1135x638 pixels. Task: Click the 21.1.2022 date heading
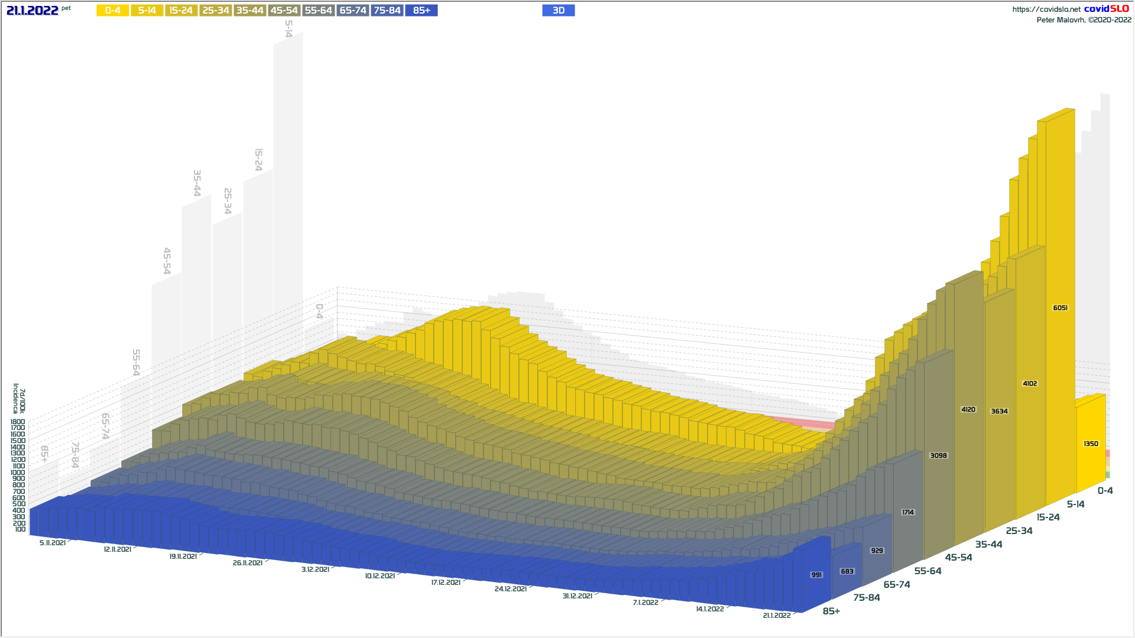click(33, 11)
